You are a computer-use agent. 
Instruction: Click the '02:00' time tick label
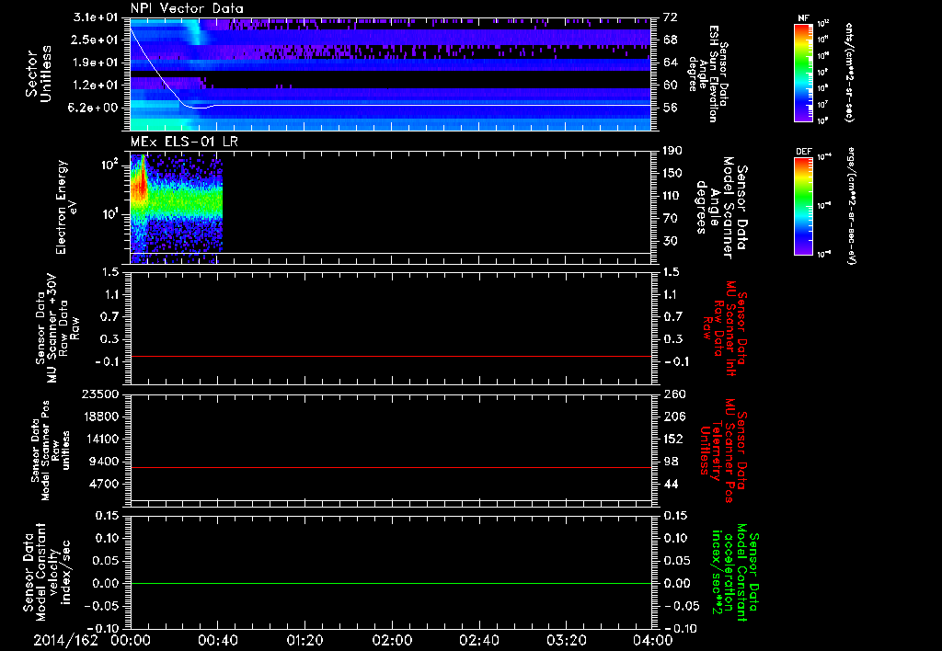click(391, 640)
